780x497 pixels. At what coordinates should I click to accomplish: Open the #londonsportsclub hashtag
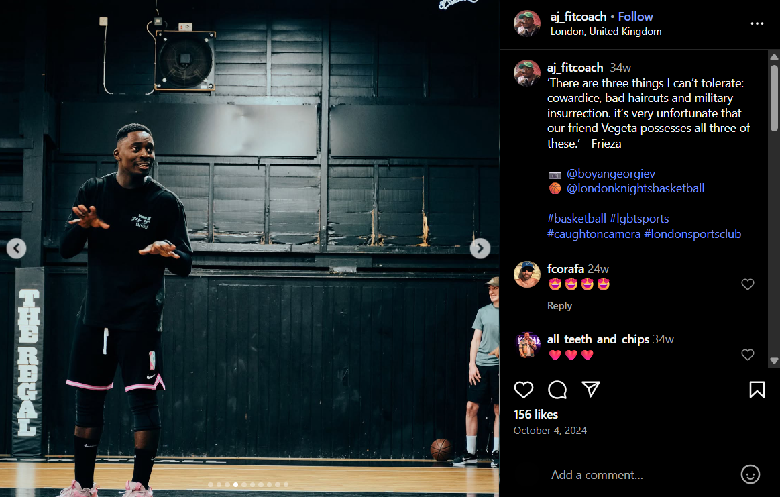click(692, 234)
